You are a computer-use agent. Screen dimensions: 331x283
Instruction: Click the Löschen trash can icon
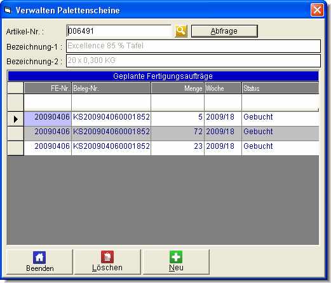click(x=107, y=257)
